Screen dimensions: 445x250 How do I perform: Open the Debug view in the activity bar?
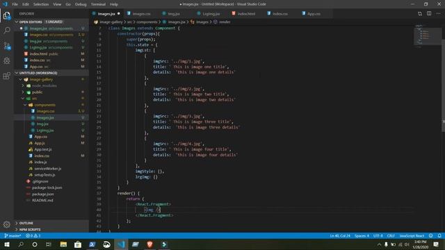pyautogui.click(x=7, y=60)
